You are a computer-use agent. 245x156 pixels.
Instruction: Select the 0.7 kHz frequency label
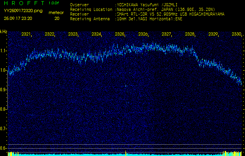pos(4,129)
